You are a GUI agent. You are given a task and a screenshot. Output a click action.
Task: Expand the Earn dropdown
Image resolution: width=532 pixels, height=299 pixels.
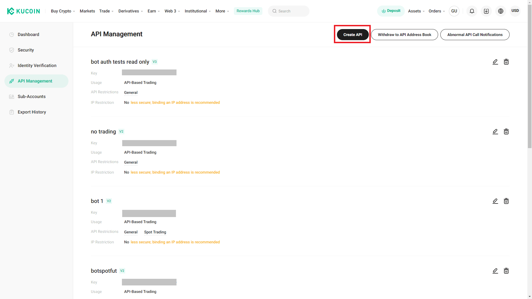154,11
